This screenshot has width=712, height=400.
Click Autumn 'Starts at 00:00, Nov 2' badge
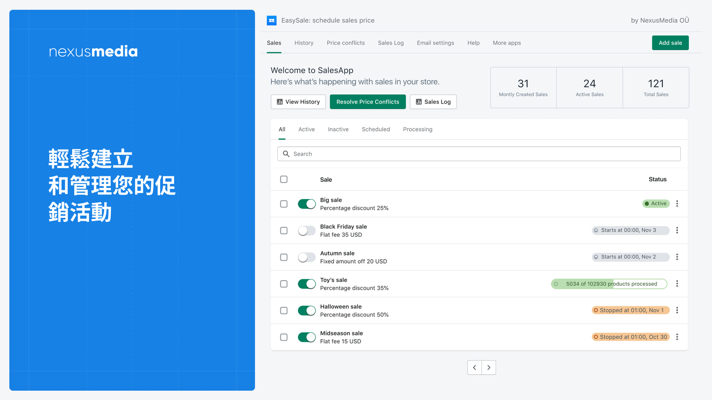coord(631,257)
